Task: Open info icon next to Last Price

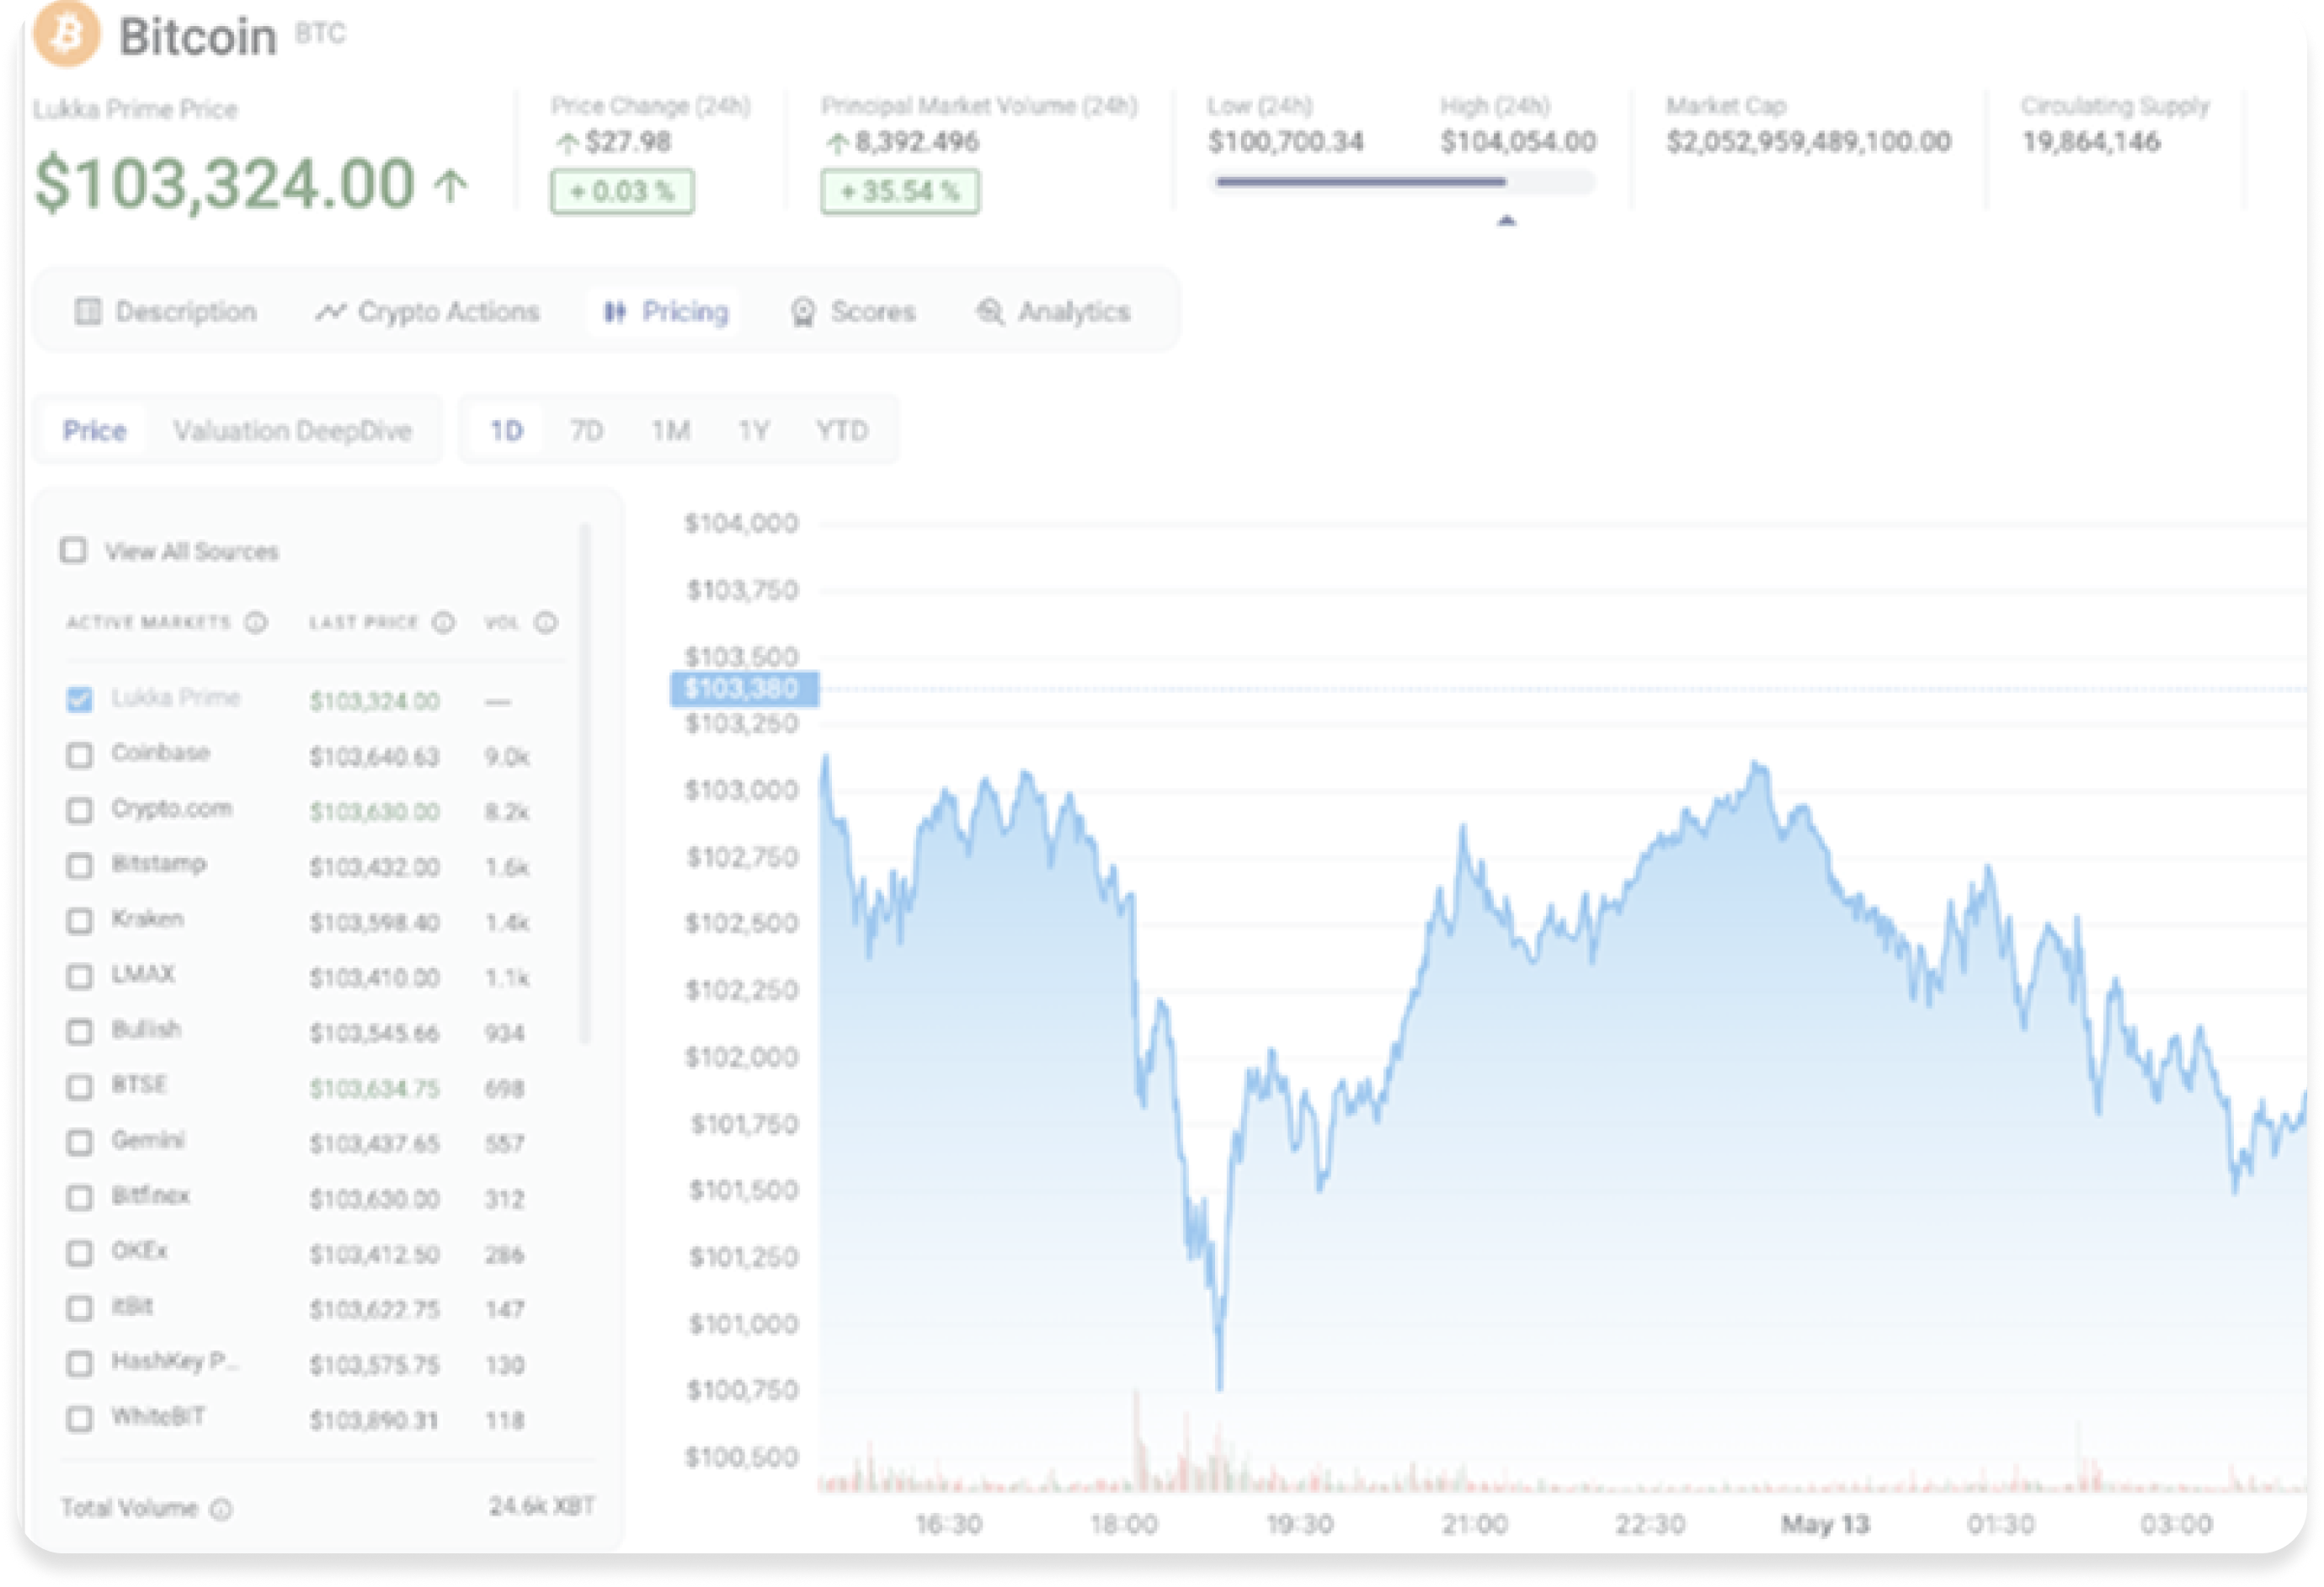Action: coord(443,622)
